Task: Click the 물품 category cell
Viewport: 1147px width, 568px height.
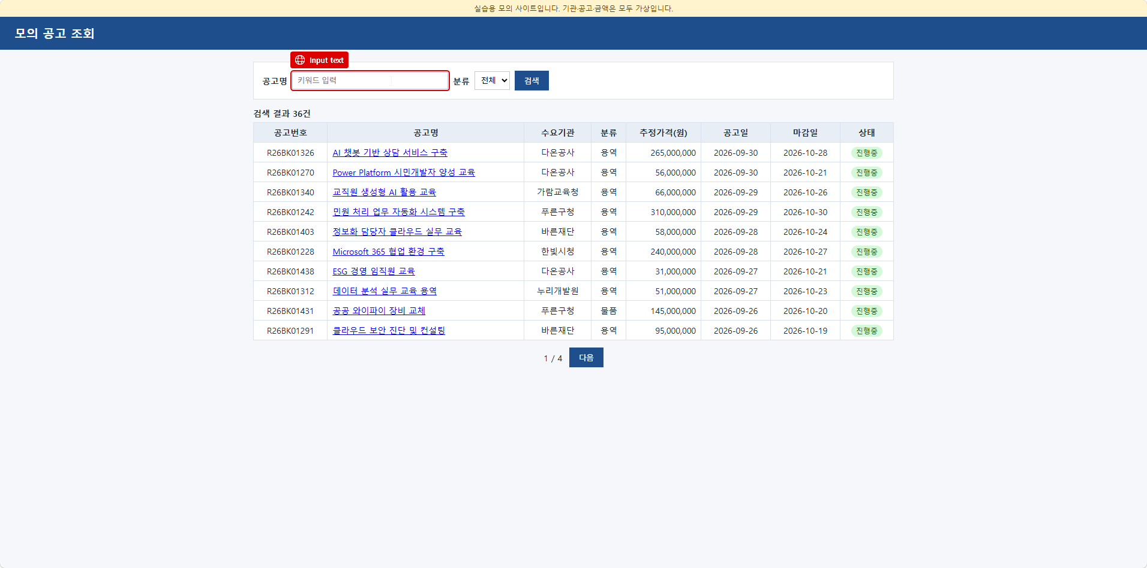Action: [x=609, y=311]
